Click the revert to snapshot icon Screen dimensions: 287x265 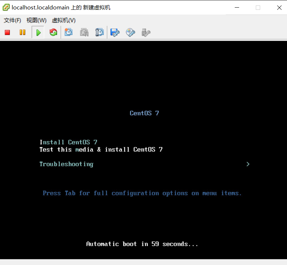[84, 32]
